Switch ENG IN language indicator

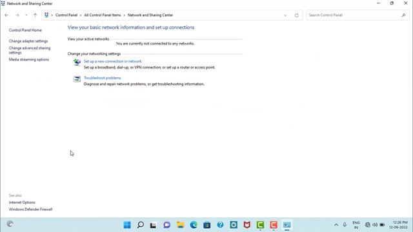[x=356, y=225]
